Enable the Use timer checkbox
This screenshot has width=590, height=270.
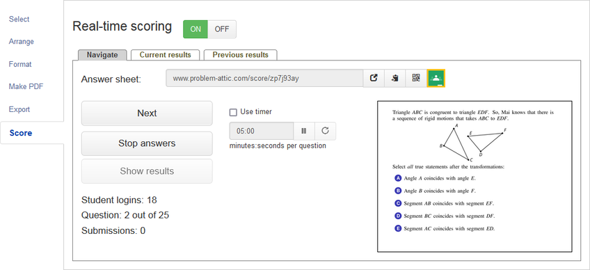pos(233,112)
